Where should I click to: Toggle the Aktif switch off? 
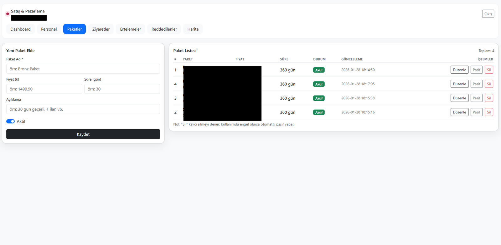pyautogui.click(x=11, y=121)
